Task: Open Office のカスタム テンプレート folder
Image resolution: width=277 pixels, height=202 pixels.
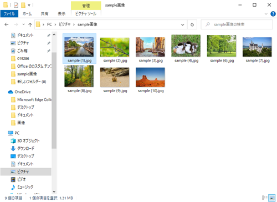Action: coord(34,66)
